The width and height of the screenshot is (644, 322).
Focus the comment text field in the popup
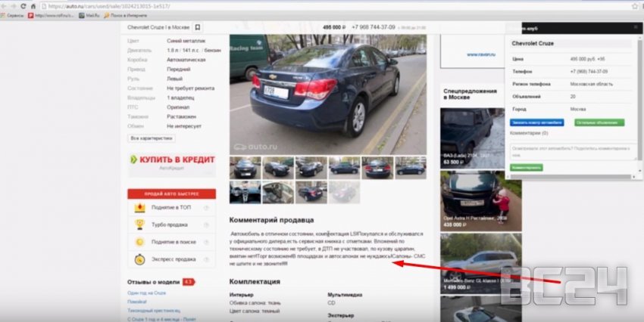click(x=573, y=150)
